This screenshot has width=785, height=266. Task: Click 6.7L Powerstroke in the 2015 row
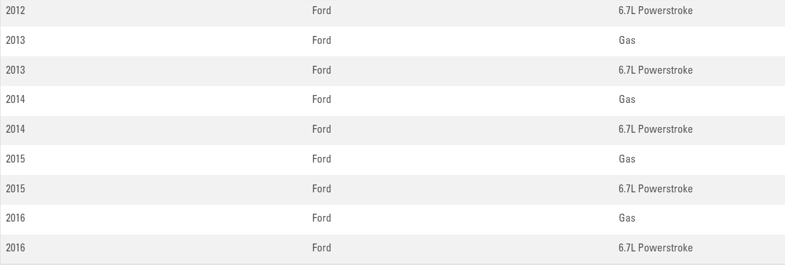[x=655, y=188]
